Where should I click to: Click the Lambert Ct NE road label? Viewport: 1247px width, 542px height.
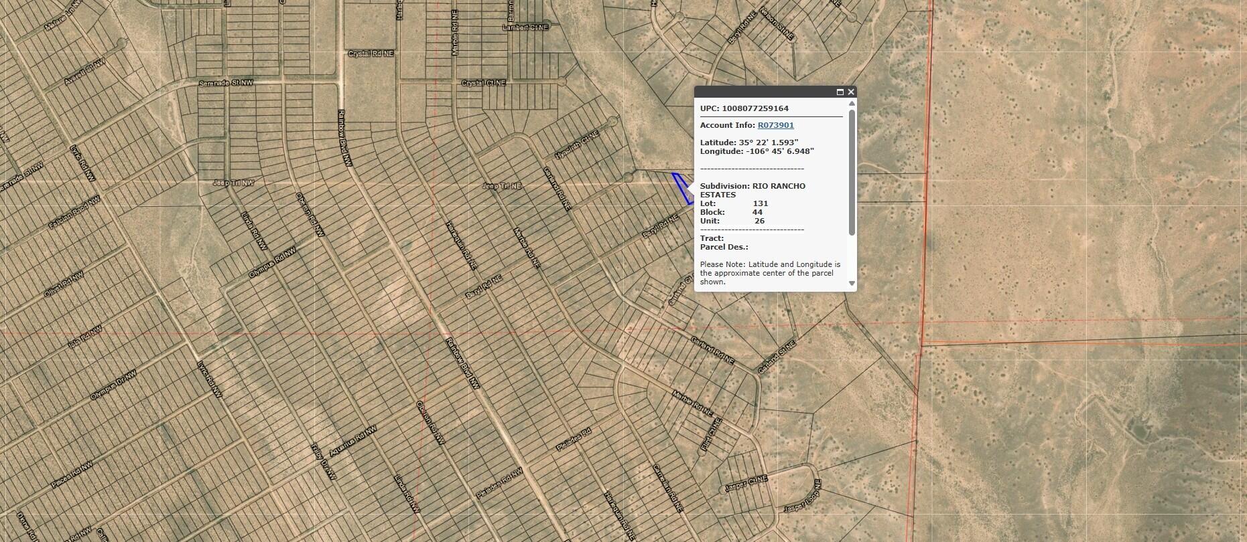526,27
